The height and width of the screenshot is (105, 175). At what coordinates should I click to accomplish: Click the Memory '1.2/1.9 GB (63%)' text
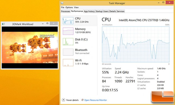pyautogui.click(x=83, y=32)
